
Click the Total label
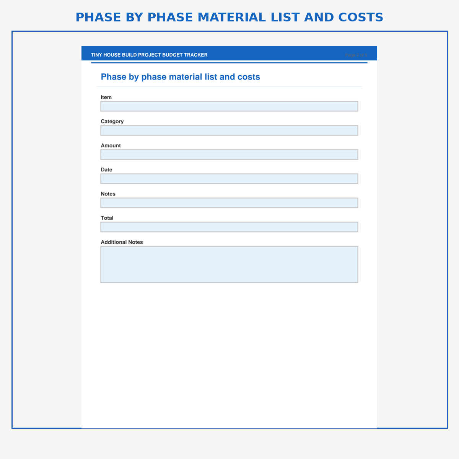coord(107,218)
